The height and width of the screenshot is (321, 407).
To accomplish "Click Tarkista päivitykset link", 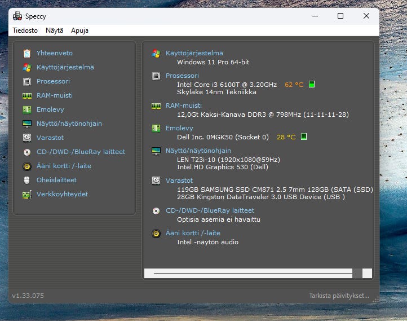I will pos(338,296).
